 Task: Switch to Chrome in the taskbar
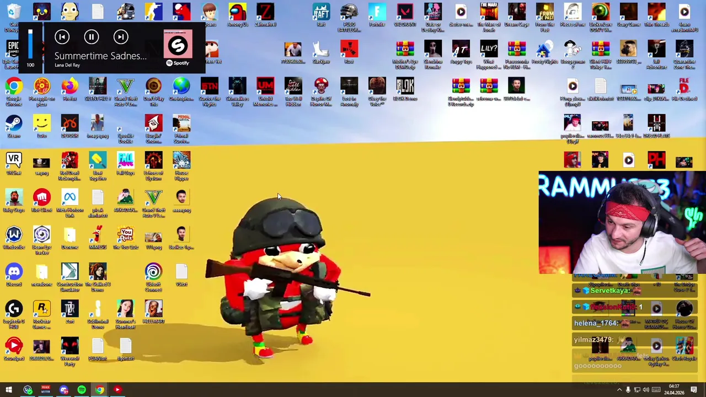[99, 390]
